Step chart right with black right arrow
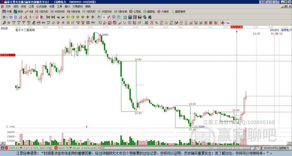Screen dimensions: 292x156 coord(63,17)
